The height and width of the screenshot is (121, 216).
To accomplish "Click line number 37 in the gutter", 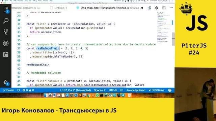I will pos(19,48).
